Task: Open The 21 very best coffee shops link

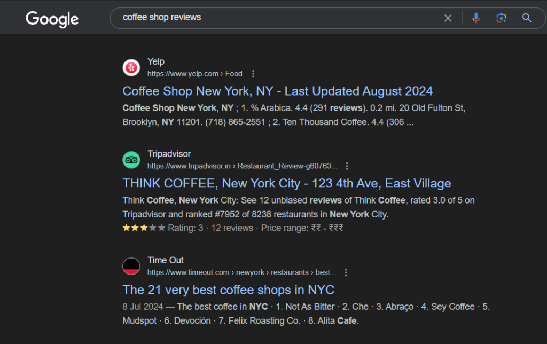Action: click(x=228, y=290)
